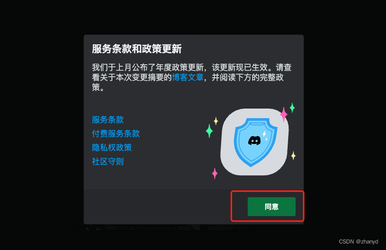Open the 隐私权政策 privacy policy link
386x250 pixels.
pos(112,147)
